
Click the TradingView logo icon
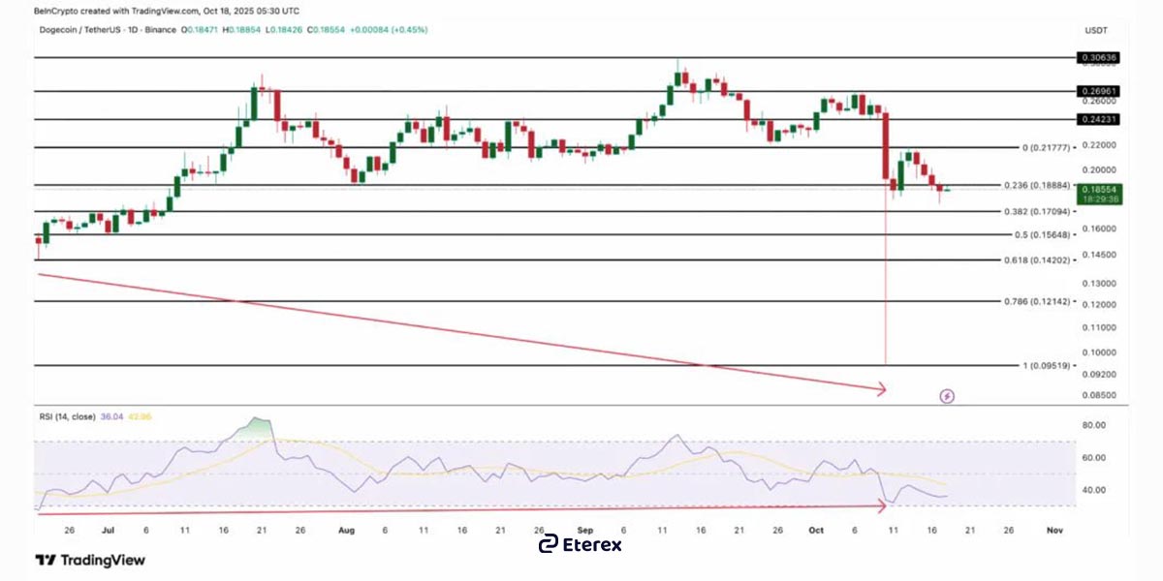click(x=45, y=560)
